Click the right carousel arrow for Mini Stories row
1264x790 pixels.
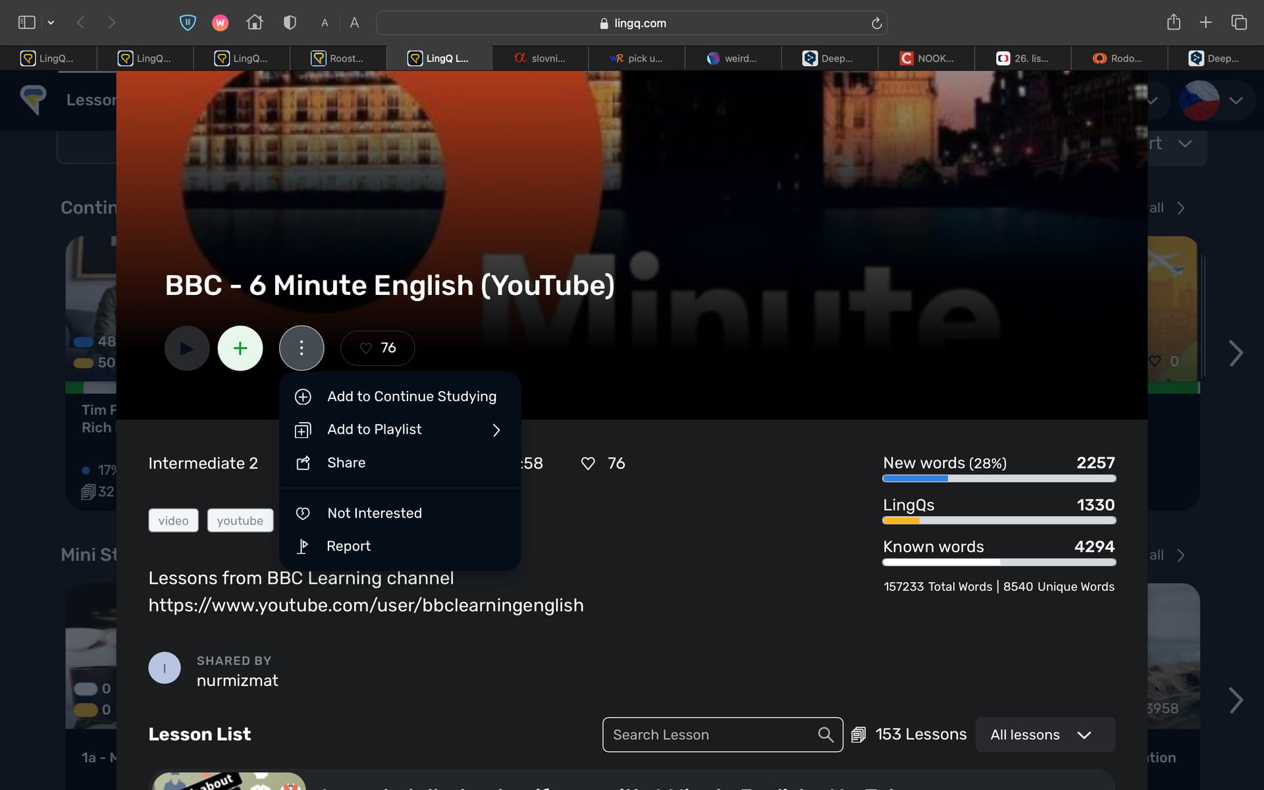[x=1236, y=700]
